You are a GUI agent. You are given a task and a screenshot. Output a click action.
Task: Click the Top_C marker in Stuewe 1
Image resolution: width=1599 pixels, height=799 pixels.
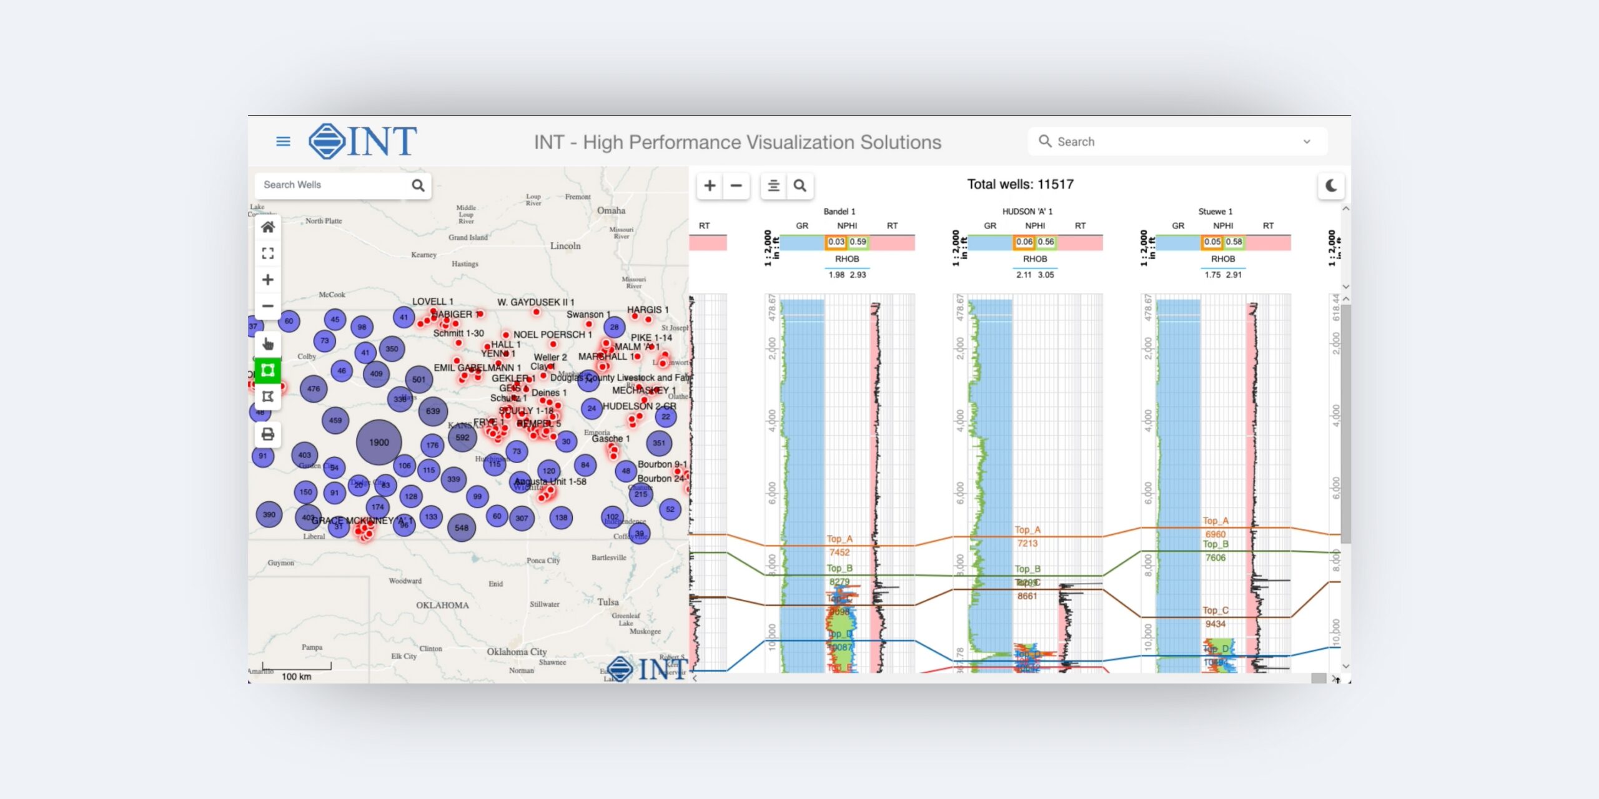coord(1215,610)
